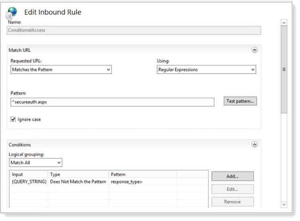Viewport: 300px width, 221px height.
Task: Open the Logical grouping Match All dropdown
Action: point(36,162)
